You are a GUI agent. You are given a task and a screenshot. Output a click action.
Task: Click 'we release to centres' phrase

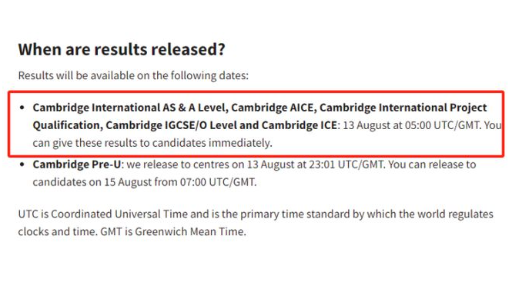point(178,164)
